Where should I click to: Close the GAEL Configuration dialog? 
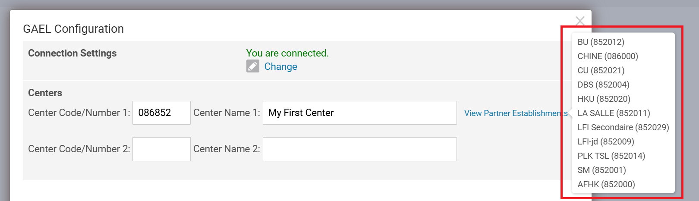point(580,21)
